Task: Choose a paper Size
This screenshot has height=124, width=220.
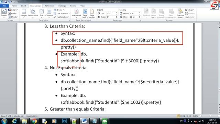Action: pyautogui.click(x=42, y=13)
